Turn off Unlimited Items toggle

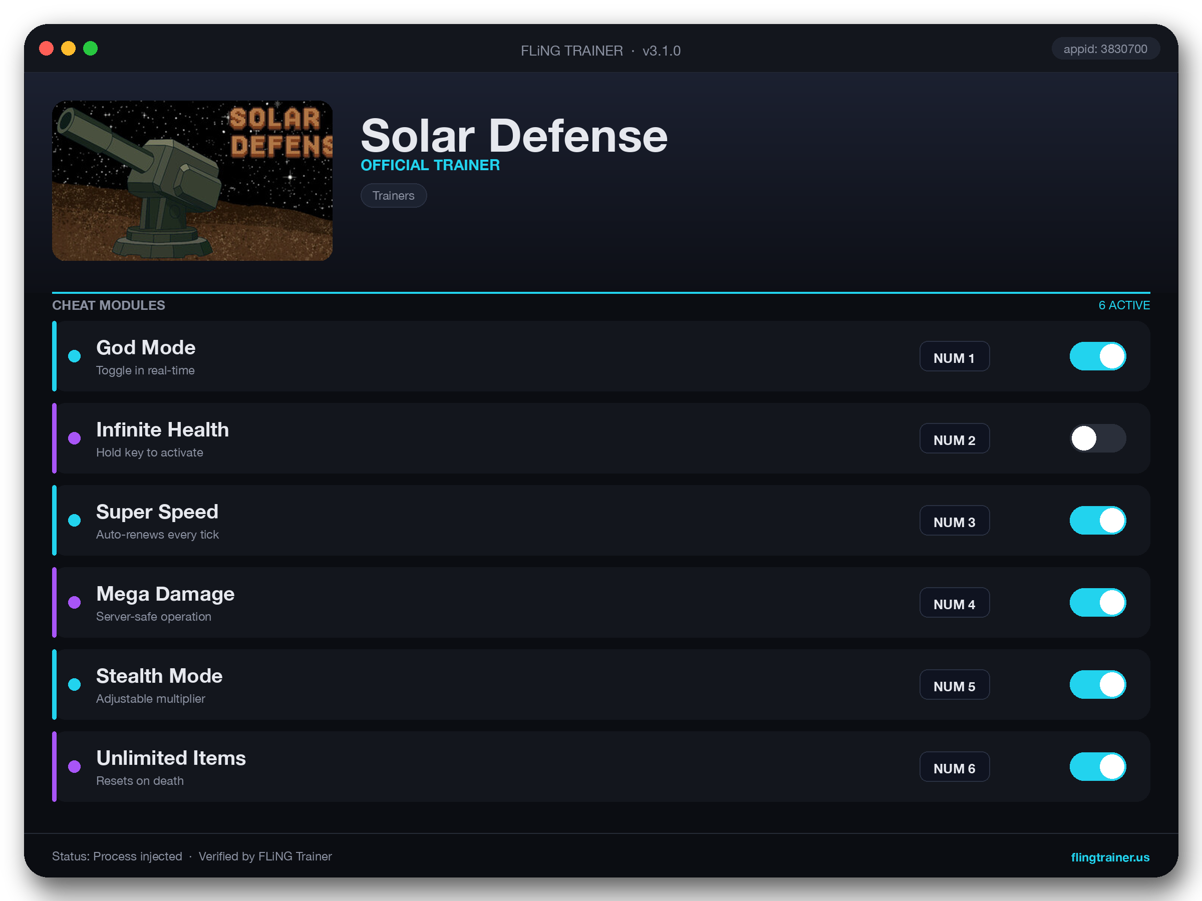click(1098, 766)
